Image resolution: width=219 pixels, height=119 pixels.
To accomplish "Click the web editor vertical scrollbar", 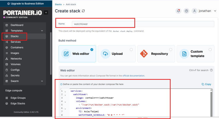I will pyautogui.click(x=211, y=103).
